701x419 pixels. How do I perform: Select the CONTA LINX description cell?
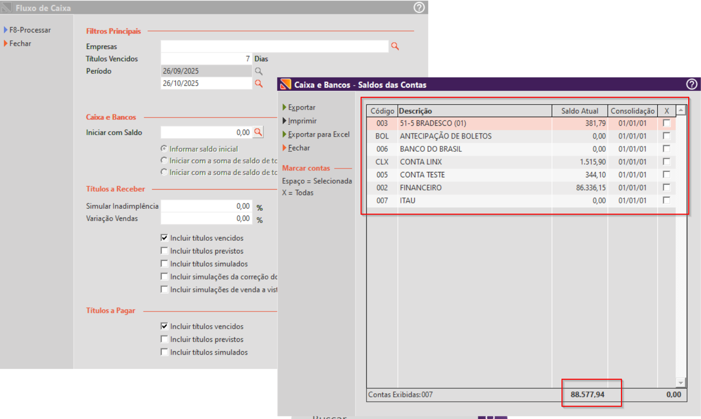coord(475,162)
